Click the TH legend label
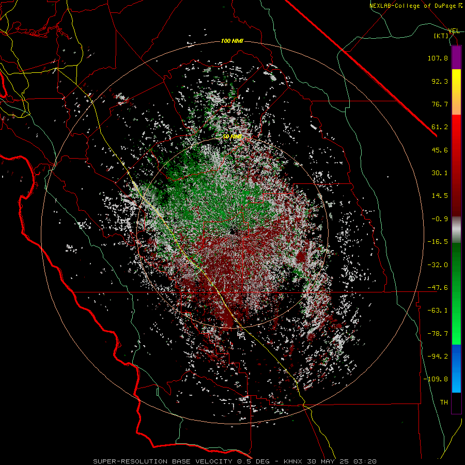Image resolution: width=465 pixels, height=465 pixels. [x=444, y=402]
